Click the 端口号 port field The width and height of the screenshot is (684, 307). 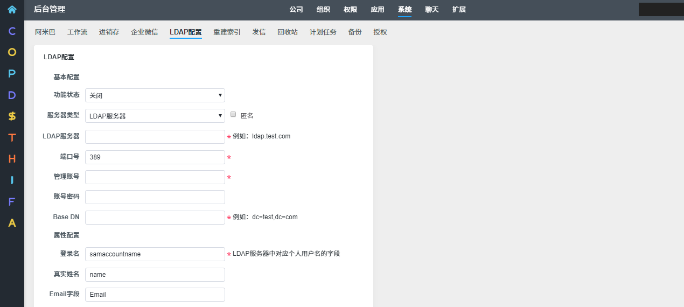pyautogui.click(x=155, y=157)
